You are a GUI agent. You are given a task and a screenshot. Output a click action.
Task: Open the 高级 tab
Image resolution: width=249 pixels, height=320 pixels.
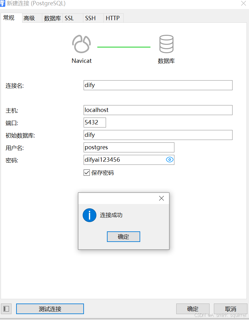coord(32,18)
